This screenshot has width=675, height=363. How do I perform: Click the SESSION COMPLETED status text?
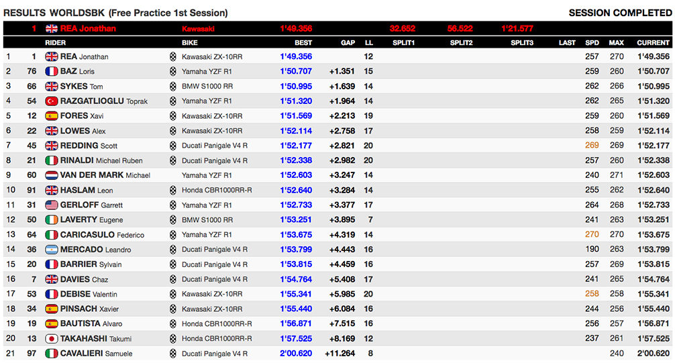point(619,13)
